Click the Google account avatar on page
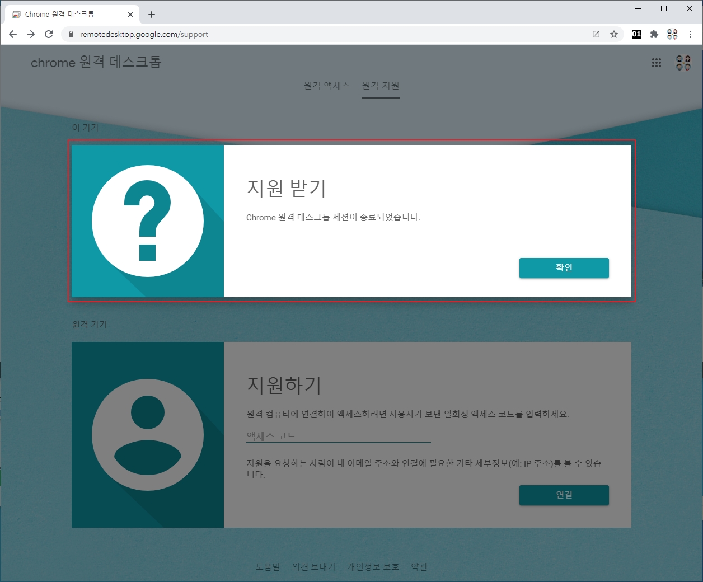The image size is (703, 582). tap(683, 63)
